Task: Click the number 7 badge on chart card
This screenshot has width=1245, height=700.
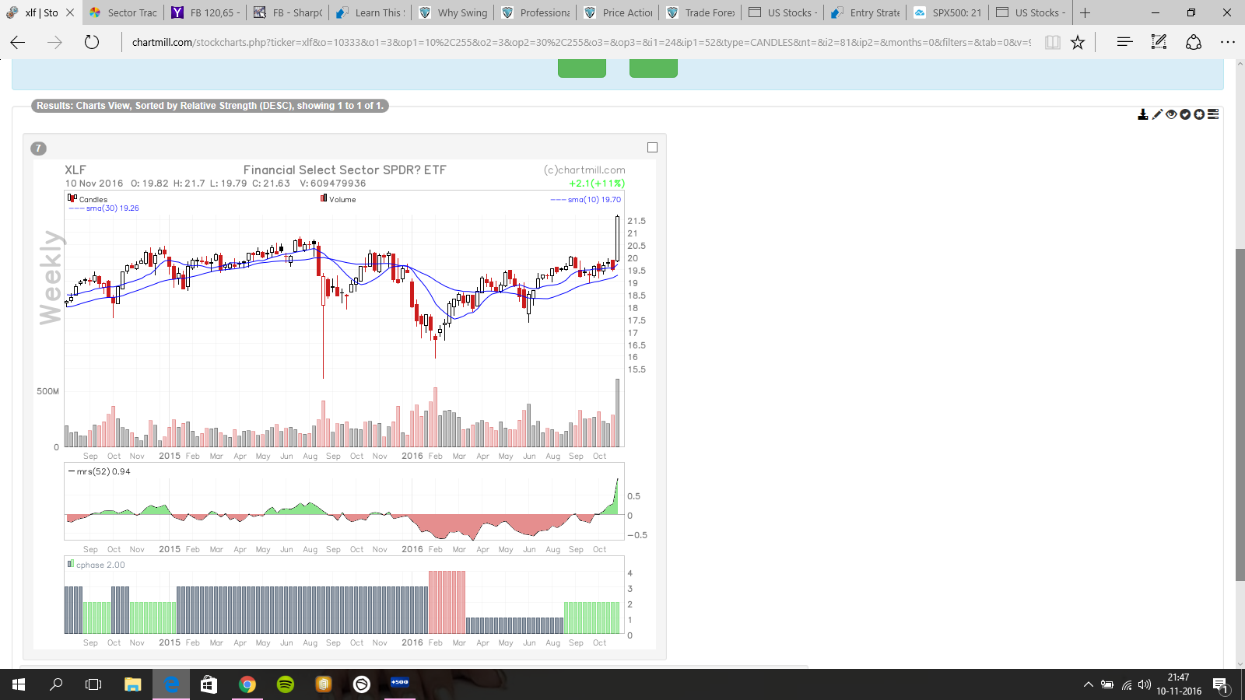Action: (x=38, y=149)
